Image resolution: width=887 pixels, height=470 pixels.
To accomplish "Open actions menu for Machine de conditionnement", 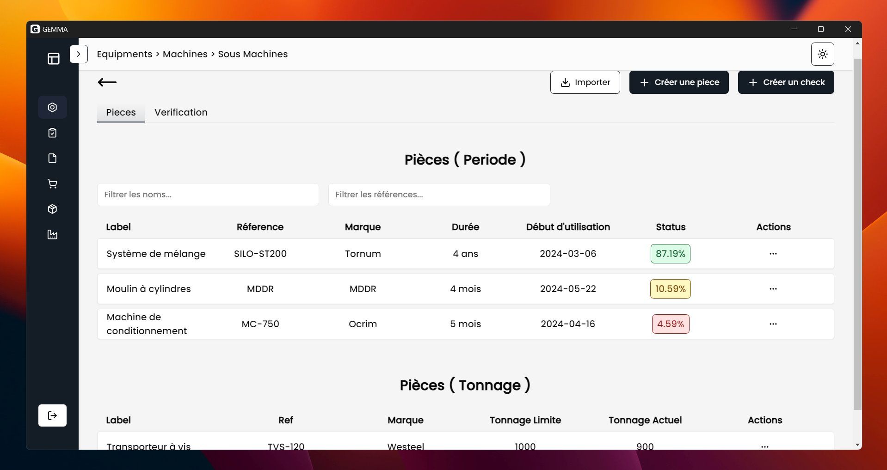I will tap(773, 324).
